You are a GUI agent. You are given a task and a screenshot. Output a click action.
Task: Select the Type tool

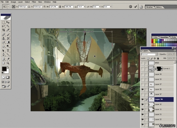click(x=8, y=51)
